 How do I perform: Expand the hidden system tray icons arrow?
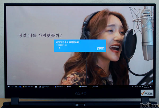(135, 87)
